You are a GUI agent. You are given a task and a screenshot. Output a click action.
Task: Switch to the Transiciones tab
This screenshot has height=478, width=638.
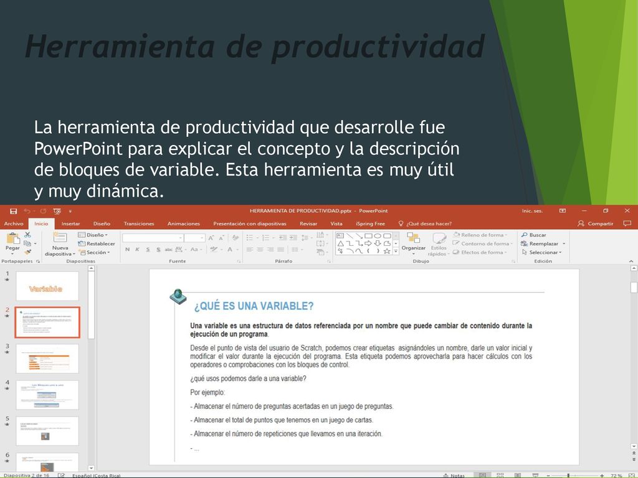click(139, 223)
